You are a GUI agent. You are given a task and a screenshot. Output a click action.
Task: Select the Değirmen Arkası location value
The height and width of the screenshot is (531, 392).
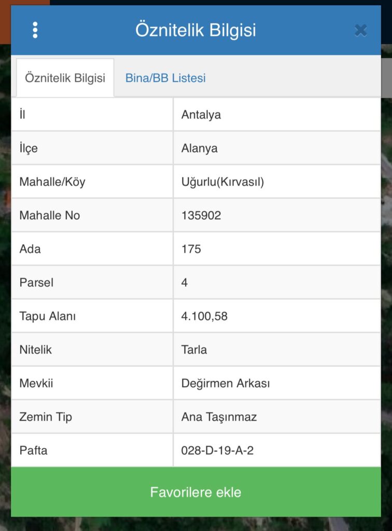point(226,383)
